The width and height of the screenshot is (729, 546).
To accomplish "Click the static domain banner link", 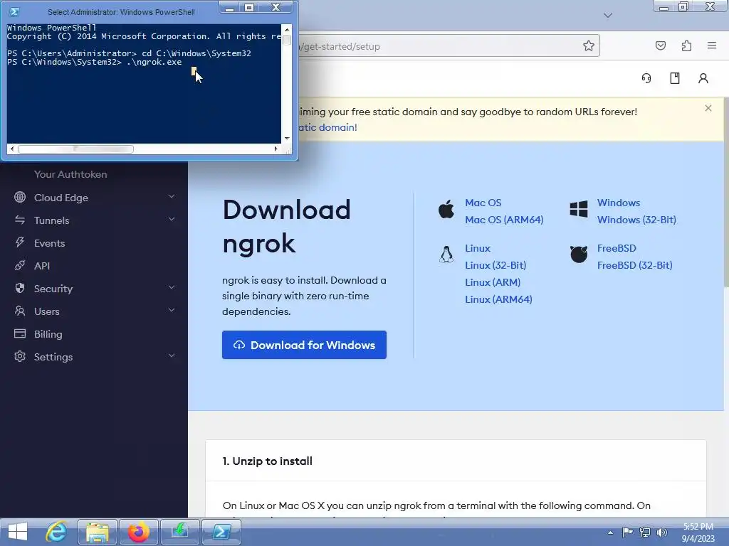I will pyautogui.click(x=327, y=127).
